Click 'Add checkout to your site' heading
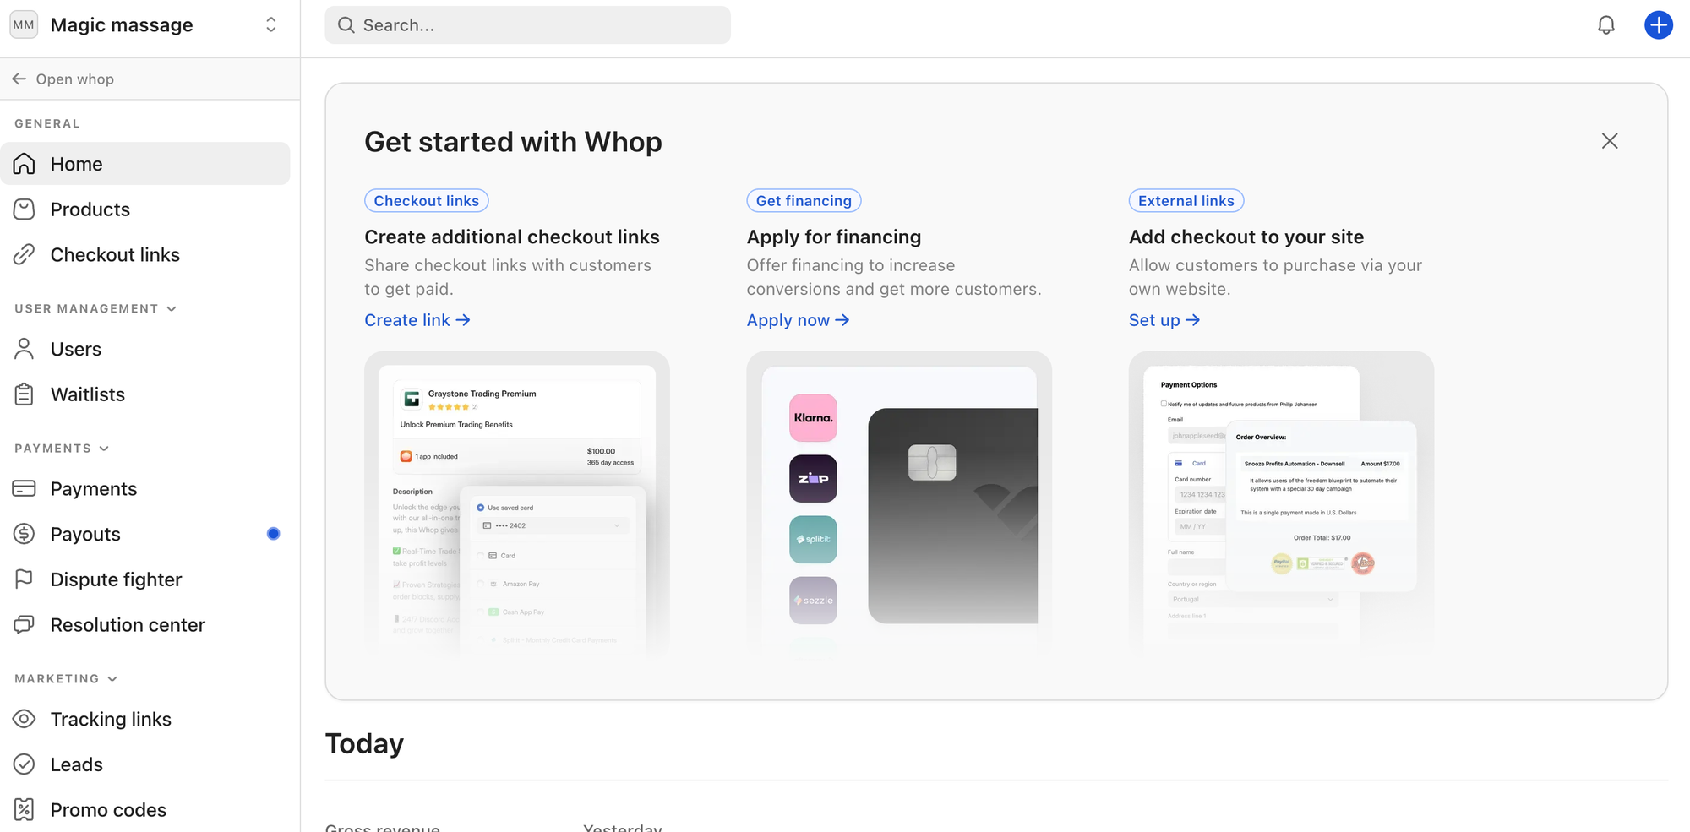1690x832 pixels. point(1246,237)
